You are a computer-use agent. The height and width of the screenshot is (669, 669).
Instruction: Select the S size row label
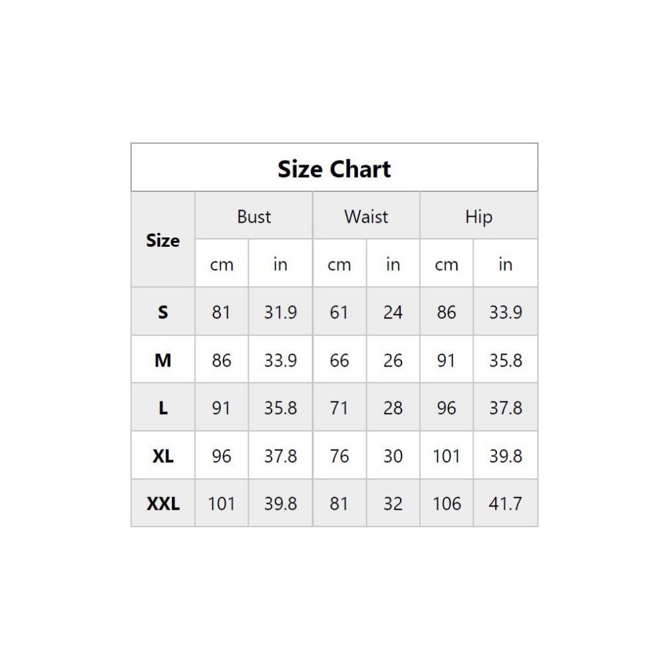point(163,312)
